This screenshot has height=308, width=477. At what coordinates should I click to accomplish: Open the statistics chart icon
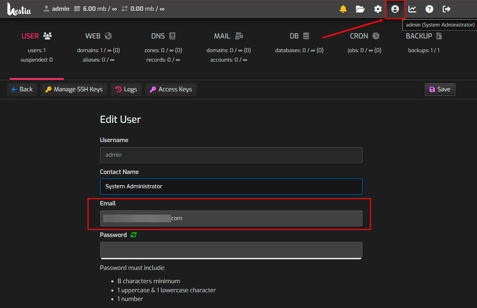tap(412, 9)
